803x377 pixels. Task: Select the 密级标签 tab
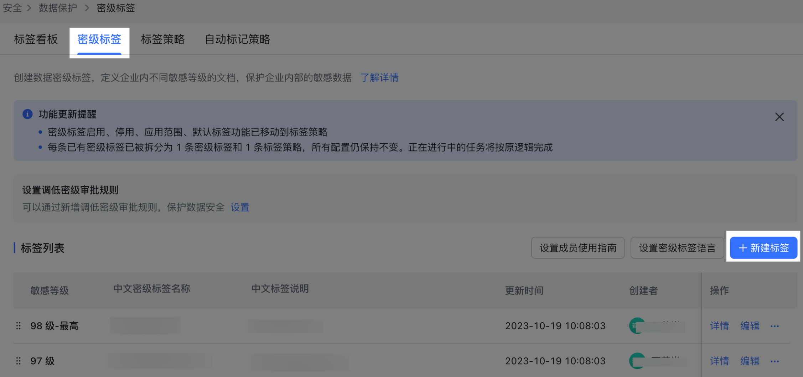99,39
